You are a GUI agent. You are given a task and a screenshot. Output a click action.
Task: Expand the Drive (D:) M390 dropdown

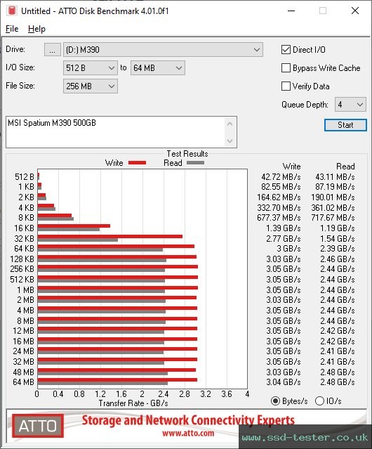click(163, 50)
